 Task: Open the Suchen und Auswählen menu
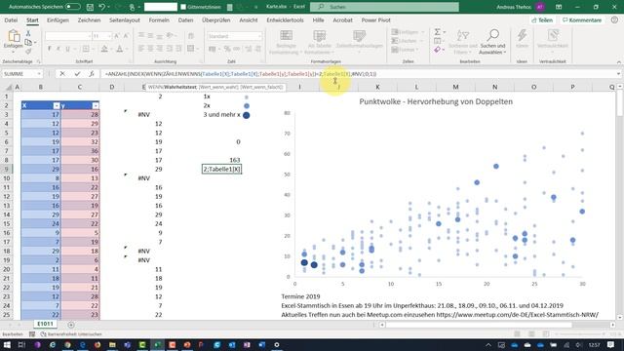492,42
